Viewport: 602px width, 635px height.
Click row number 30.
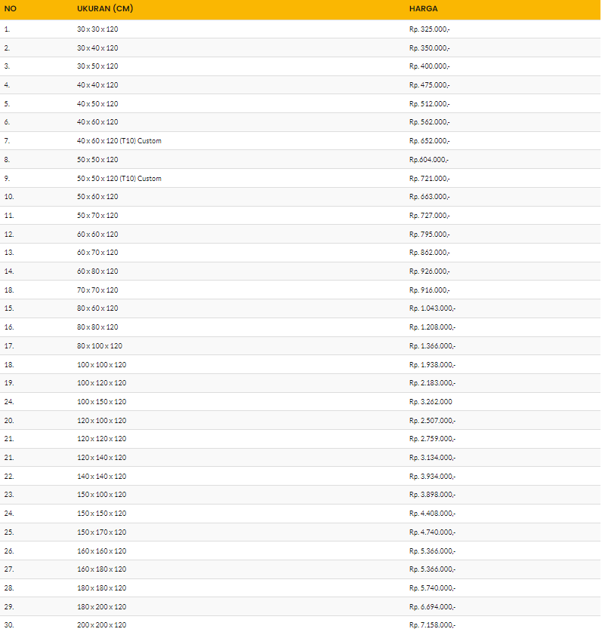pyautogui.click(x=8, y=625)
